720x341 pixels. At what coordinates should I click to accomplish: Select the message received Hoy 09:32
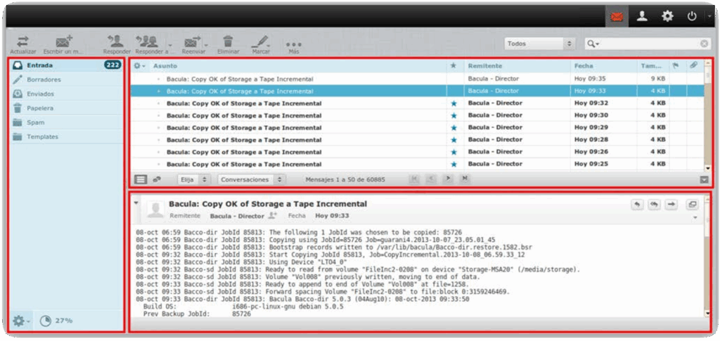point(417,103)
